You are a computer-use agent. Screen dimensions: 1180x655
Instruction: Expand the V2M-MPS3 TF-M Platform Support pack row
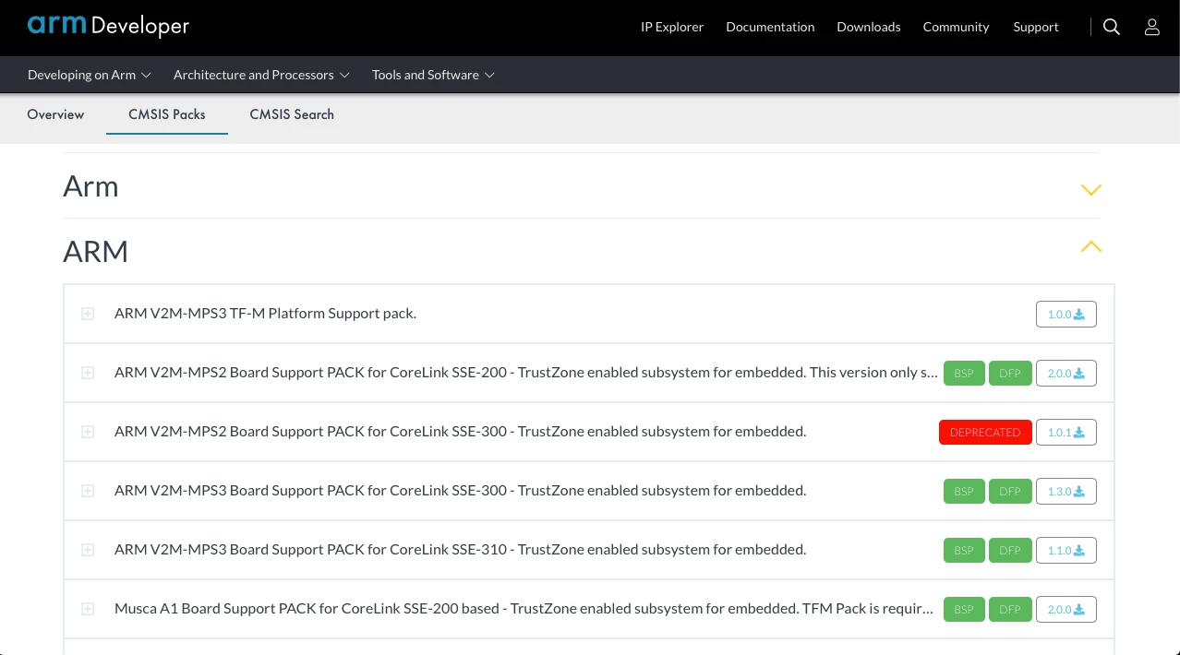tap(88, 314)
